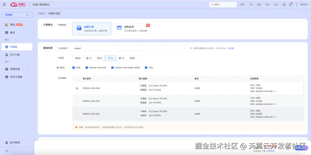The height and width of the screenshot is (155, 311).
Task: Click the 开发机 code icon in the sidebar
Action: click(x=7, y=47)
